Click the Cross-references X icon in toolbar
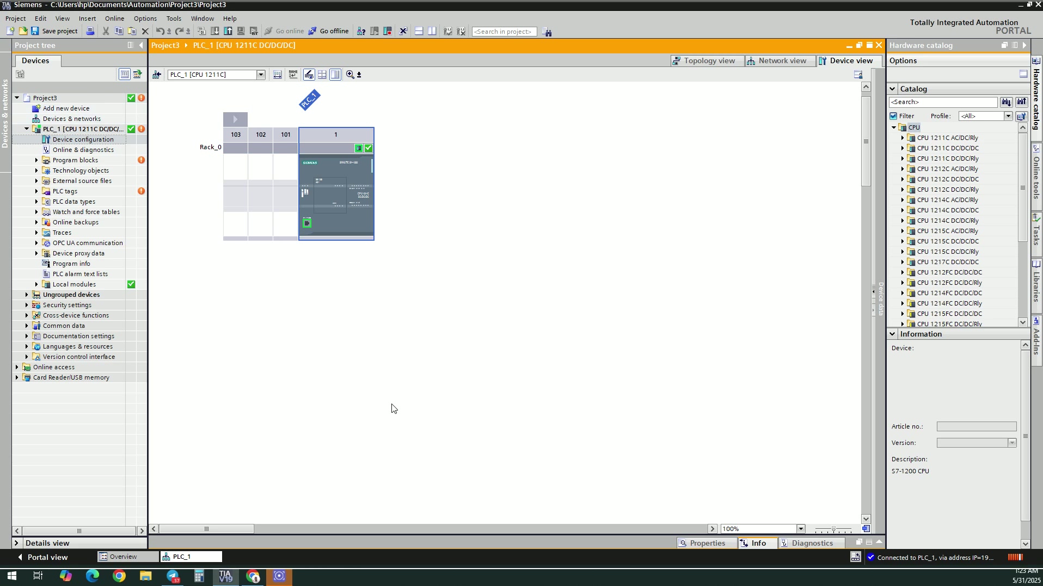The width and height of the screenshot is (1043, 586). tap(403, 31)
